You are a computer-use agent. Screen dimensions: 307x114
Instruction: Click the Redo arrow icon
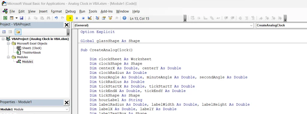[x=62, y=18]
